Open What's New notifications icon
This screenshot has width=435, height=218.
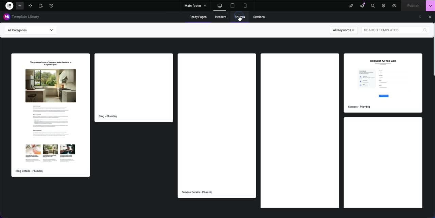[x=362, y=6]
